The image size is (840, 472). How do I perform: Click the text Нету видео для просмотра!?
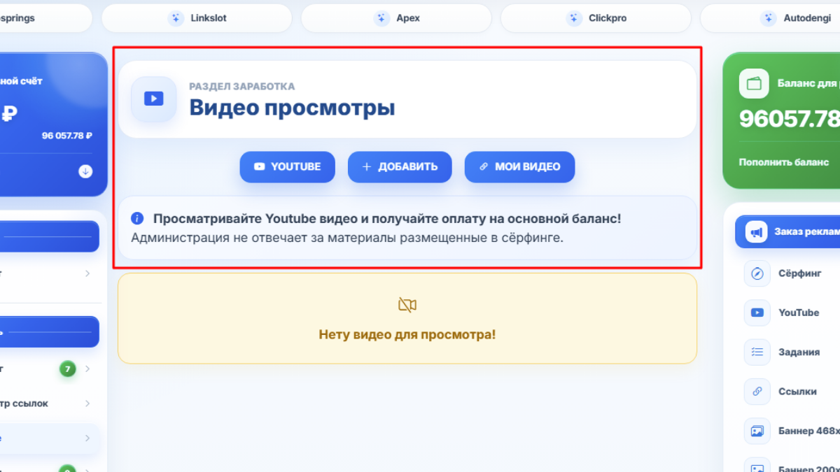coord(407,334)
